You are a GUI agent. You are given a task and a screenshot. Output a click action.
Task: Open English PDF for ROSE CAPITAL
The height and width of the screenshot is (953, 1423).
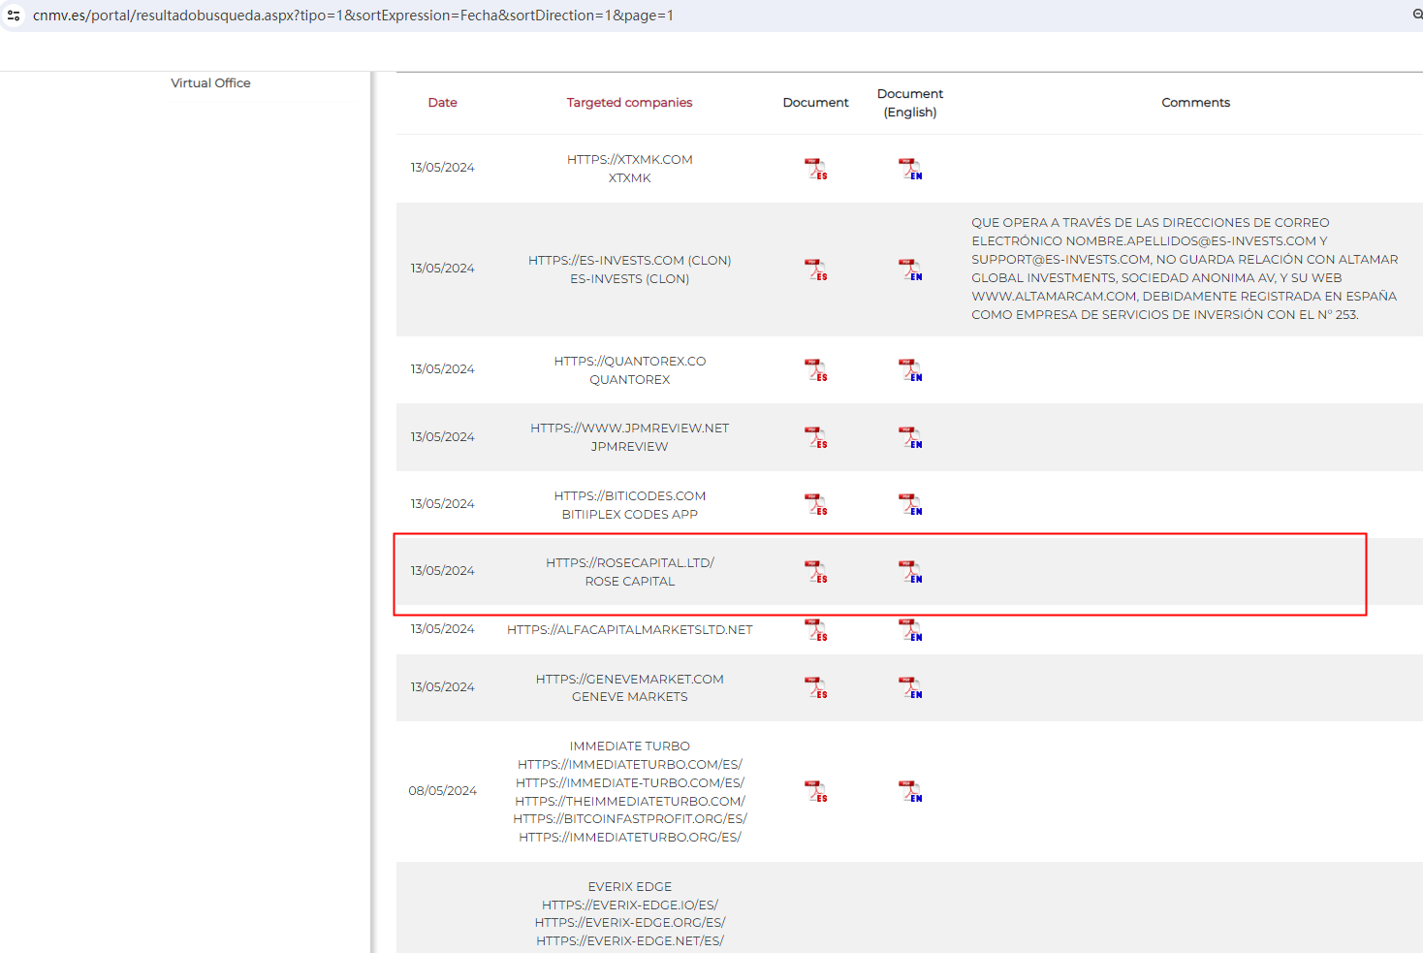(910, 572)
